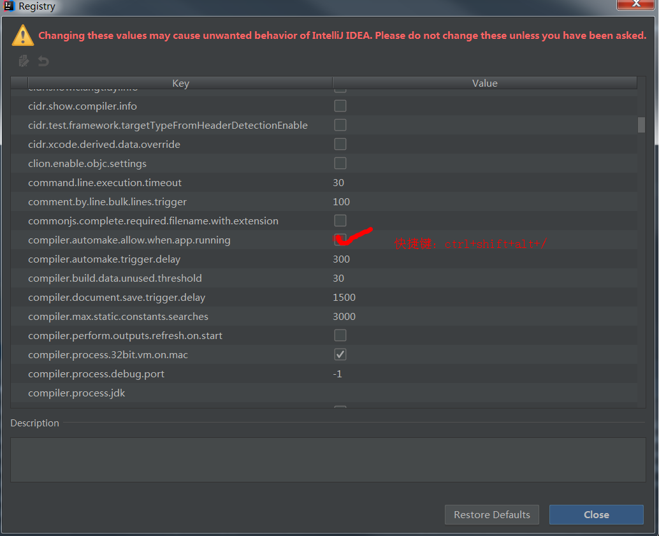This screenshot has width=659, height=536.
Task: Click the IntelliJ logo in title bar
Action: click(9, 6)
